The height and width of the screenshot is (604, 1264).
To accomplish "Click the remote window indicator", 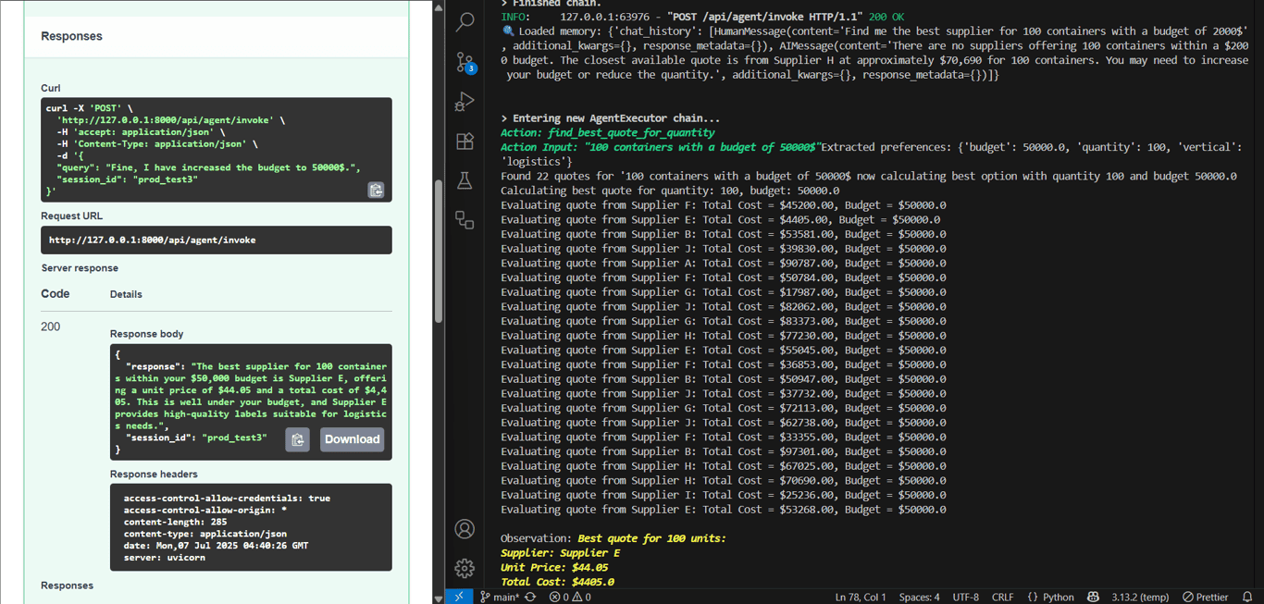I will 459,597.
